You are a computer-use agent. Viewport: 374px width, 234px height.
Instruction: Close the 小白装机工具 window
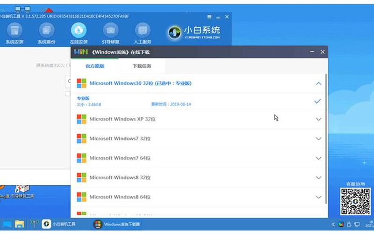[x=227, y=17]
